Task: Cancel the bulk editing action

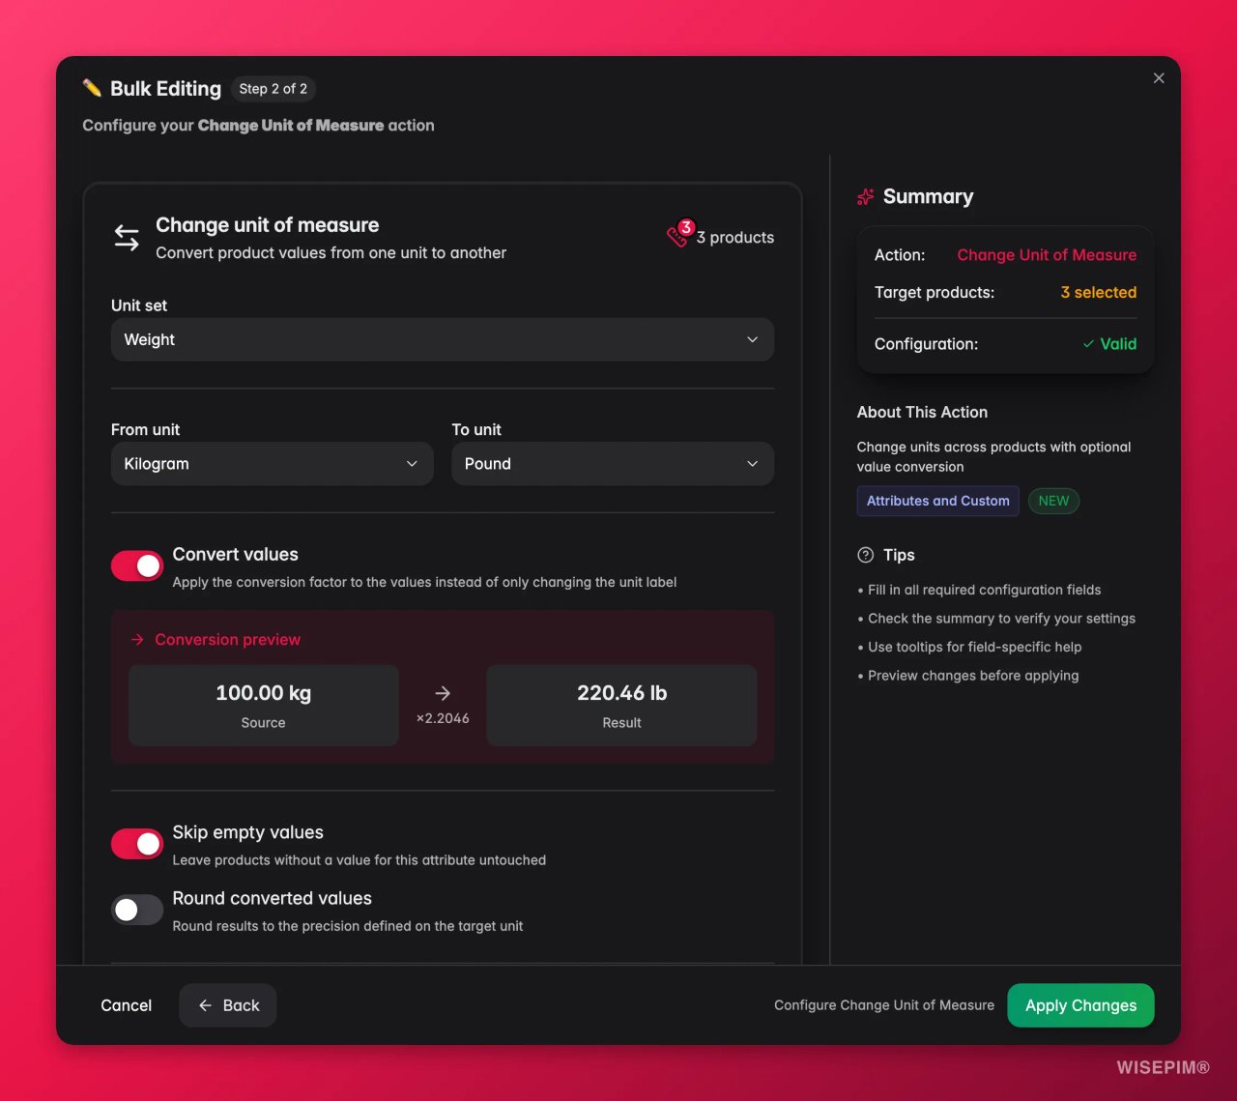Action: pos(127,1005)
